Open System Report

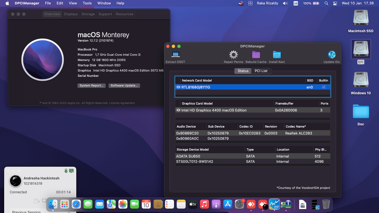coord(92,85)
